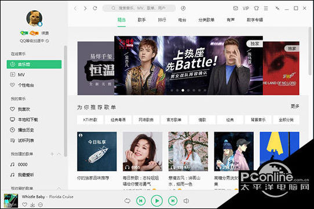Download the current song
Screen dimensions: 314x209
coord(32,204)
